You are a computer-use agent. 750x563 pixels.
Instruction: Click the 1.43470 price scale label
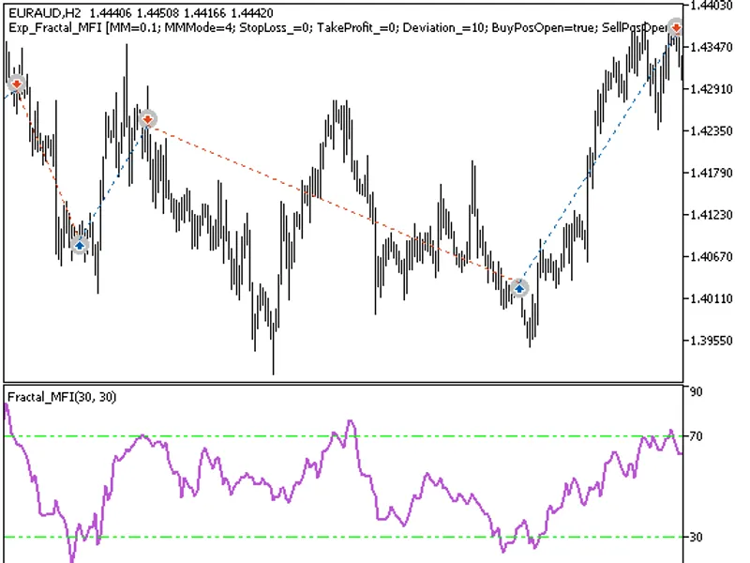(x=712, y=47)
